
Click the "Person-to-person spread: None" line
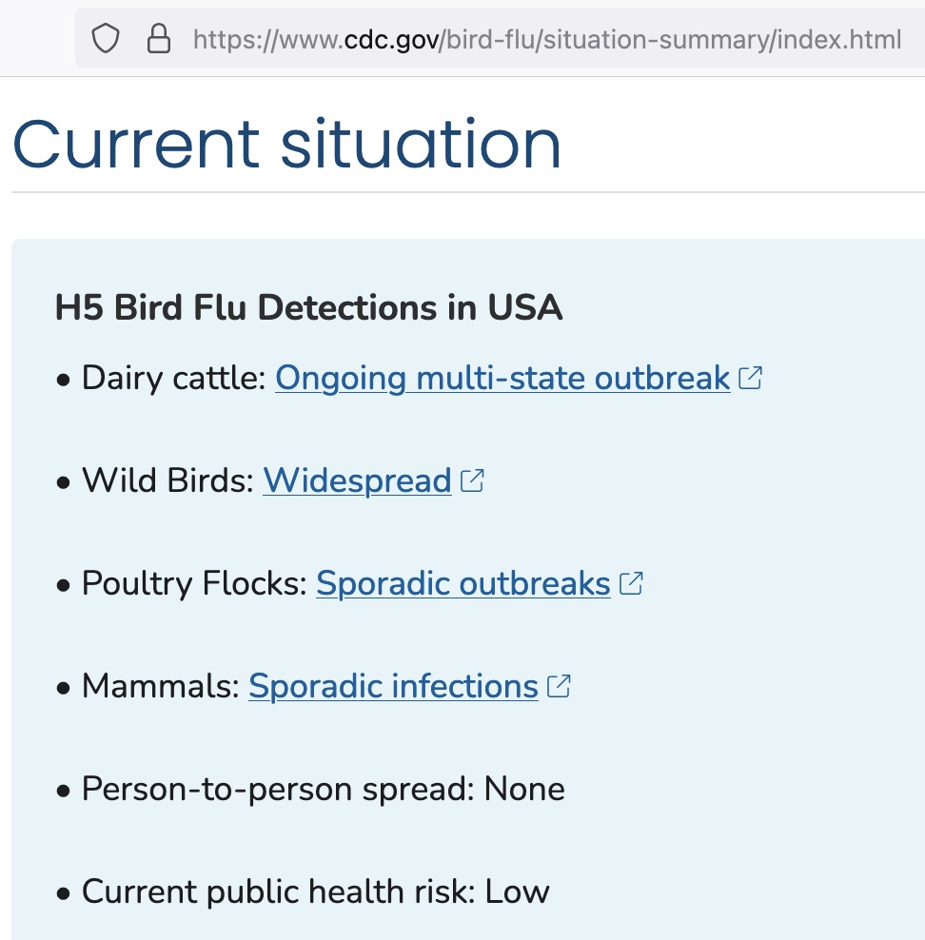[x=324, y=789]
